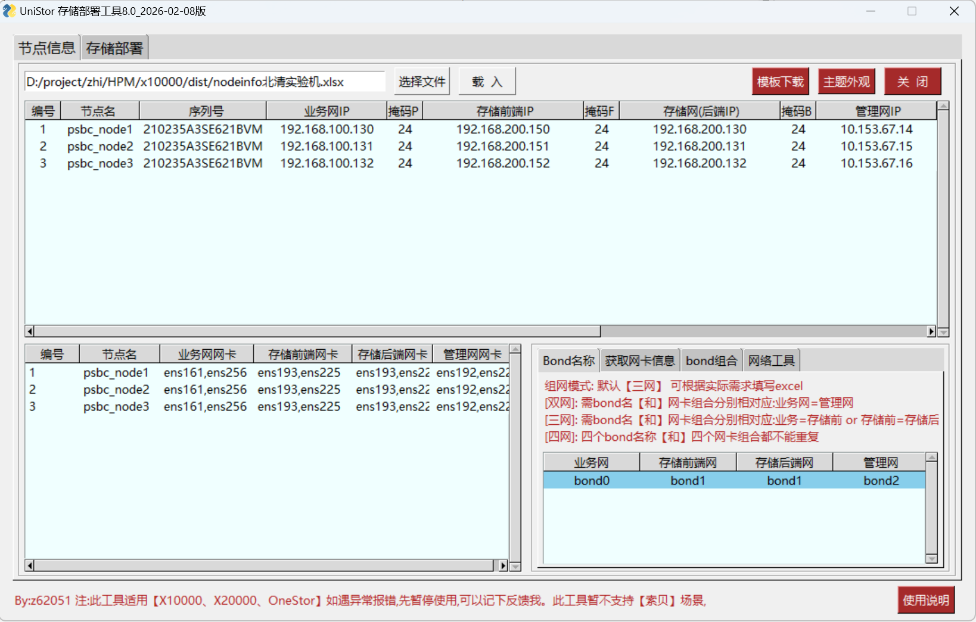Click left arrow of NIC table horizontal scrollbar
The width and height of the screenshot is (976, 622).
pyautogui.click(x=30, y=565)
